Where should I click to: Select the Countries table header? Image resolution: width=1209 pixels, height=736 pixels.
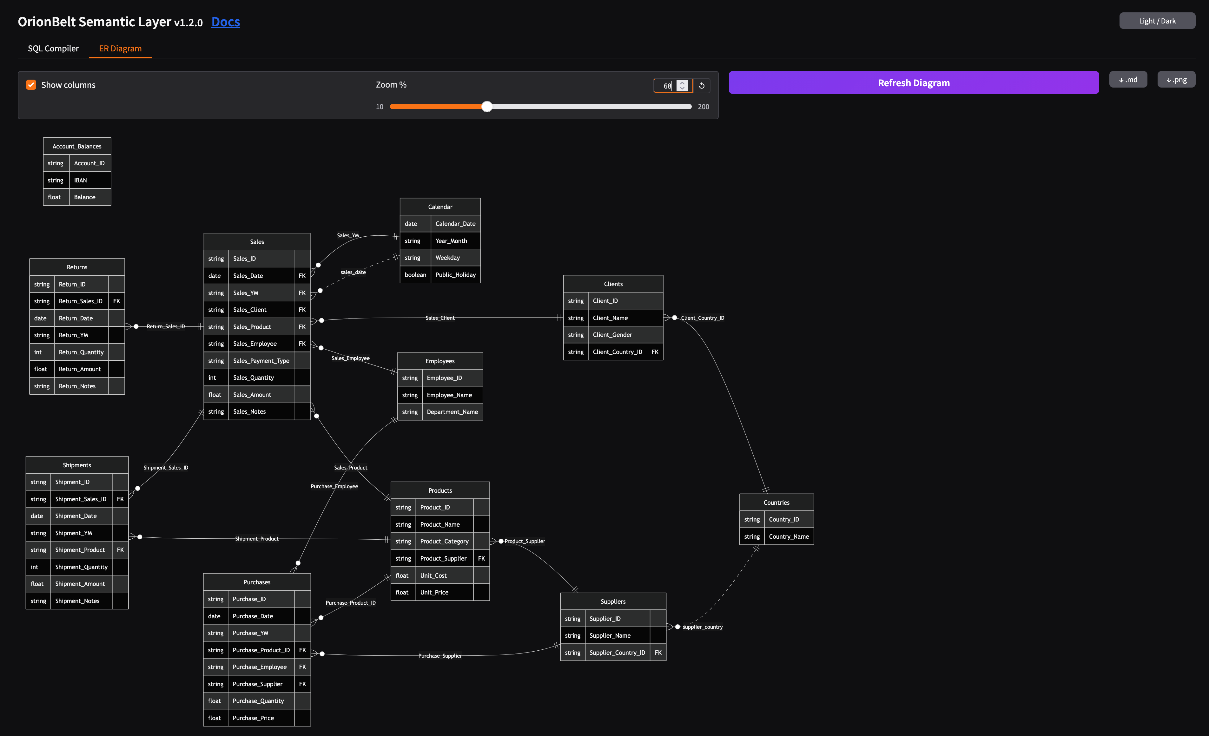pos(776,502)
